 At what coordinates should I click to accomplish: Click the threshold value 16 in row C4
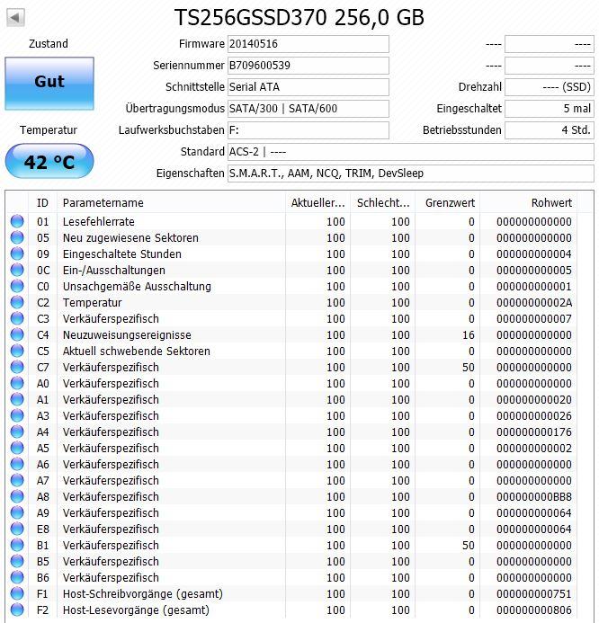coord(469,335)
